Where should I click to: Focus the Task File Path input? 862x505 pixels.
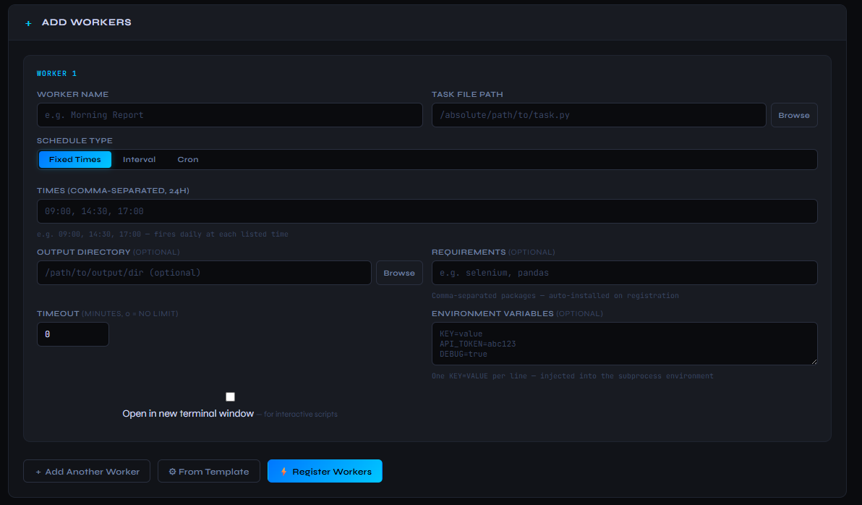point(599,115)
